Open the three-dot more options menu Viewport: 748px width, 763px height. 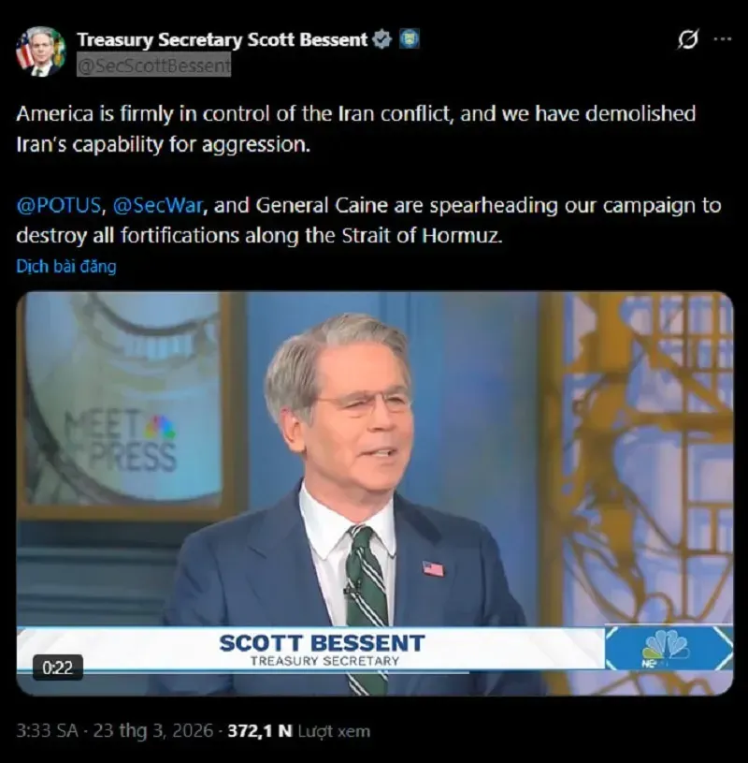pyautogui.click(x=723, y=39)
